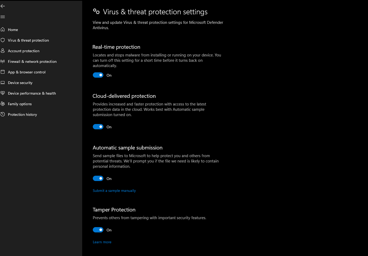The width and height of the screenshot is (368, 256).
Task: Toggle Automatic sample submission off
Action: click(98, 178)
